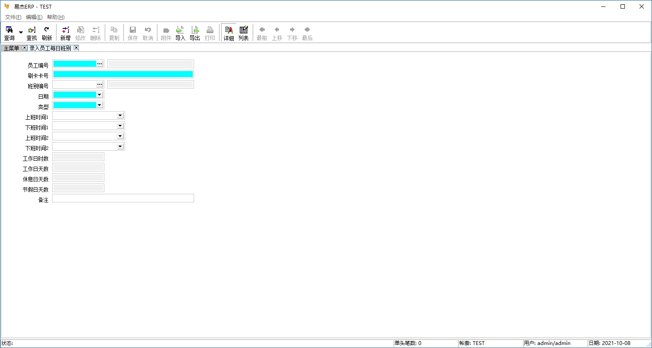
Task: Expand the 类型 type dropdown
Action: point(100,105)
